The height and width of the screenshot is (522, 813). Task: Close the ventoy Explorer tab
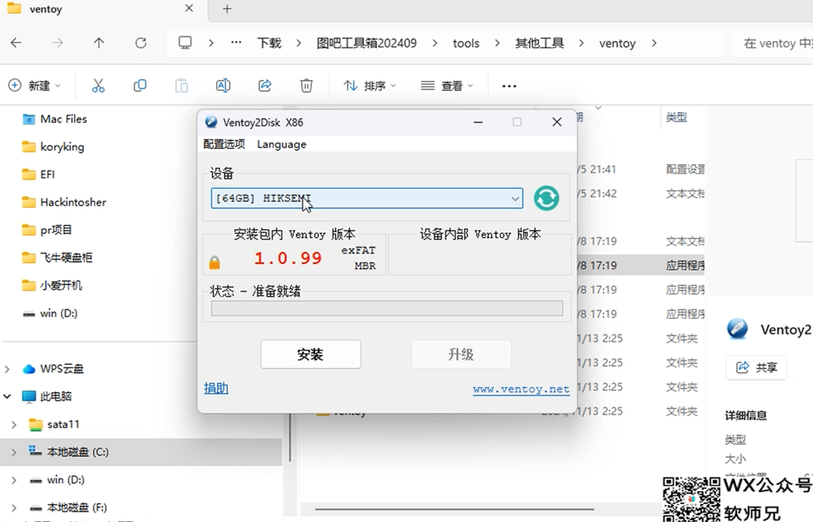click(189, 8)
